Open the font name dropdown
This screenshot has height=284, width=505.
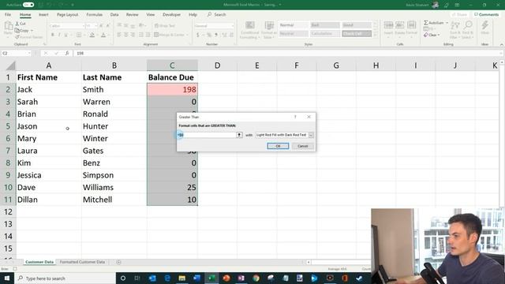click(84, 26)
